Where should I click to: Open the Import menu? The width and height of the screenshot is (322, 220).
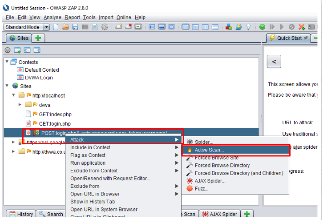click(106, 17)
